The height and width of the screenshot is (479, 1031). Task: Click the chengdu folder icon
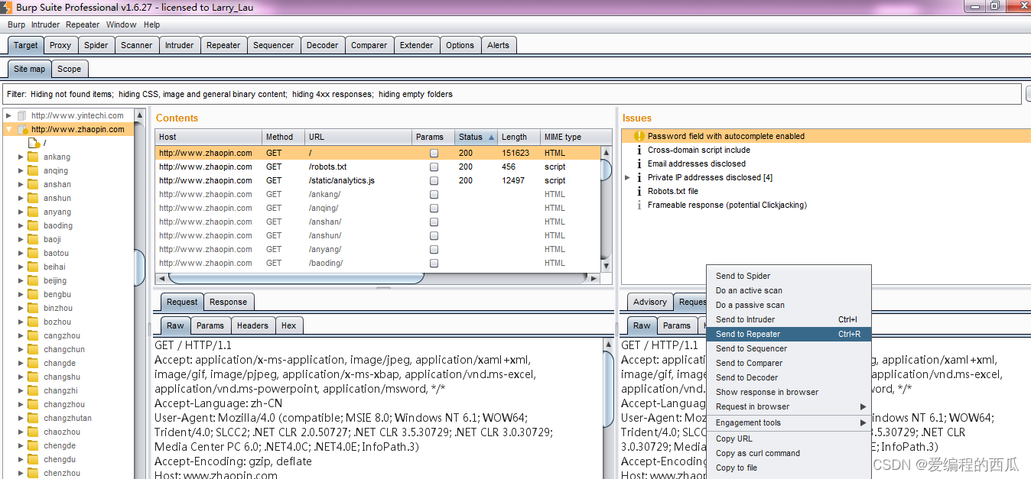[33, 460]
